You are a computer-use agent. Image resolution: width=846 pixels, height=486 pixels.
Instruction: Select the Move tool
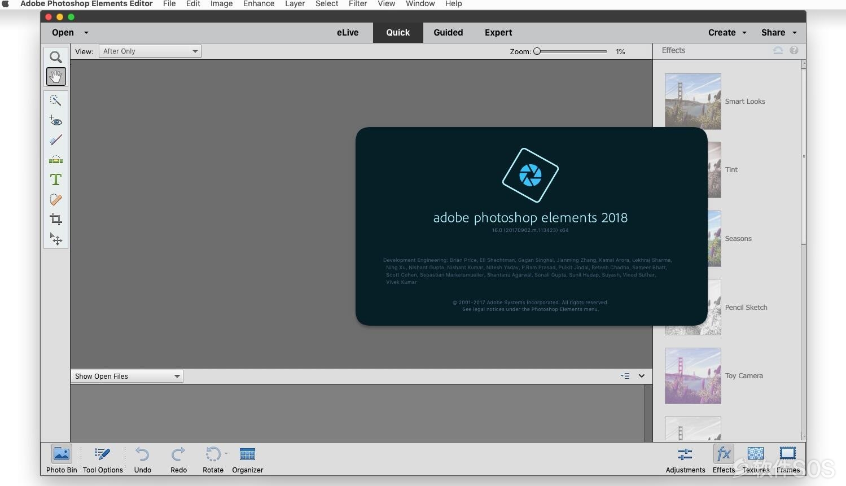(55, 239)
